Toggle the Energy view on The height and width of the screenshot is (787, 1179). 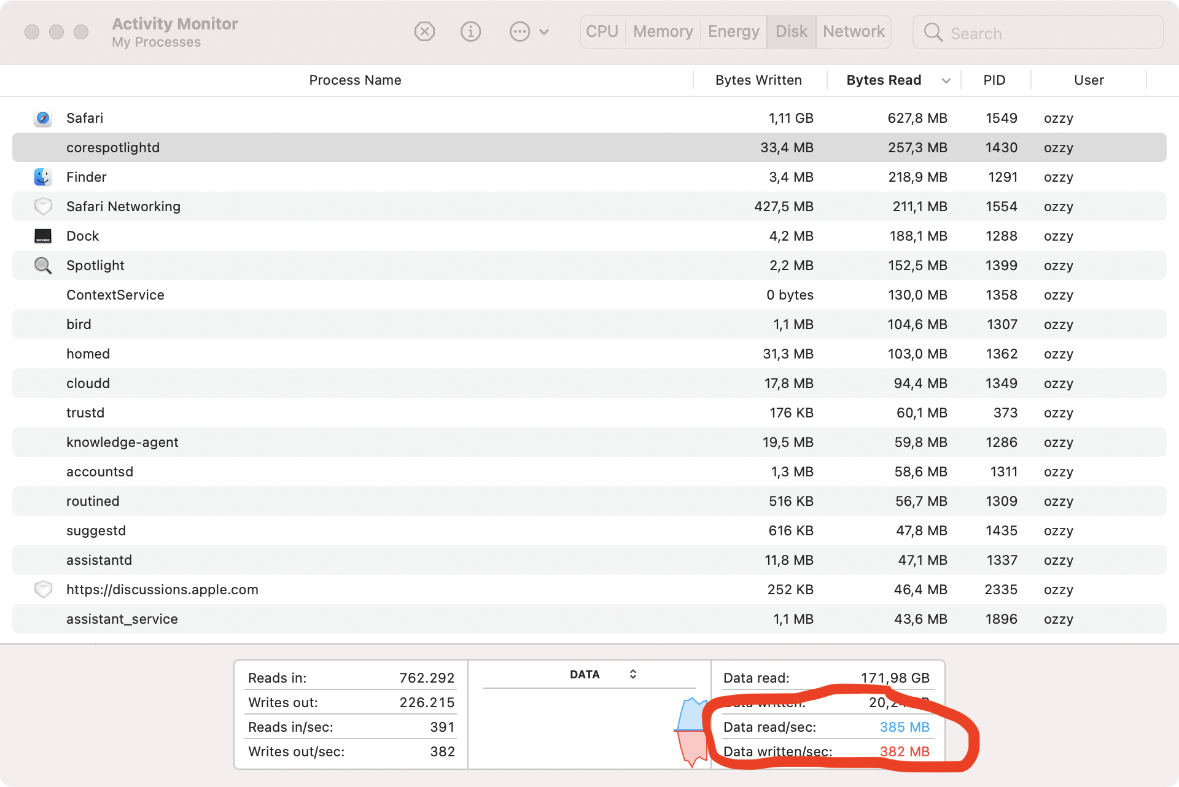coord(733,31)
